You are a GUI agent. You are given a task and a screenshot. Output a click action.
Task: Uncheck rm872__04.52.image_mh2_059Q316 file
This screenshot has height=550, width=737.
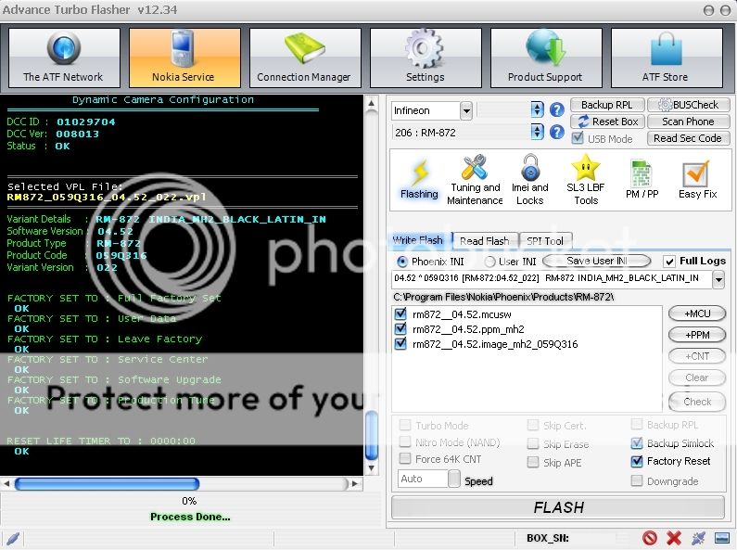[x=400, y=343]
